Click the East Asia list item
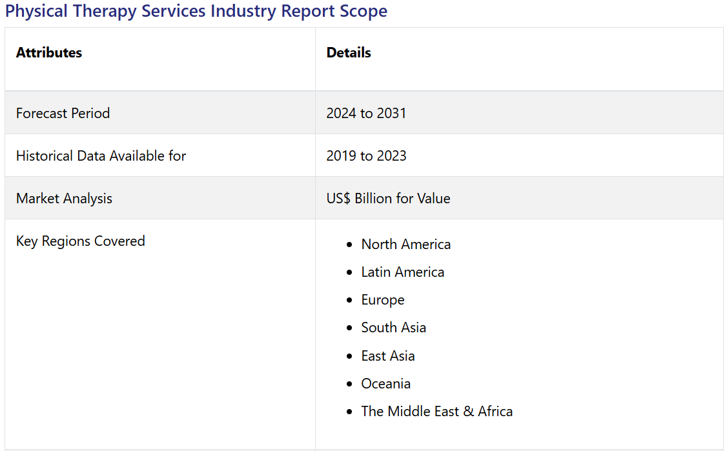Viewport: 727px width, 451px height. pyautogui.click(x=387, y=356)
